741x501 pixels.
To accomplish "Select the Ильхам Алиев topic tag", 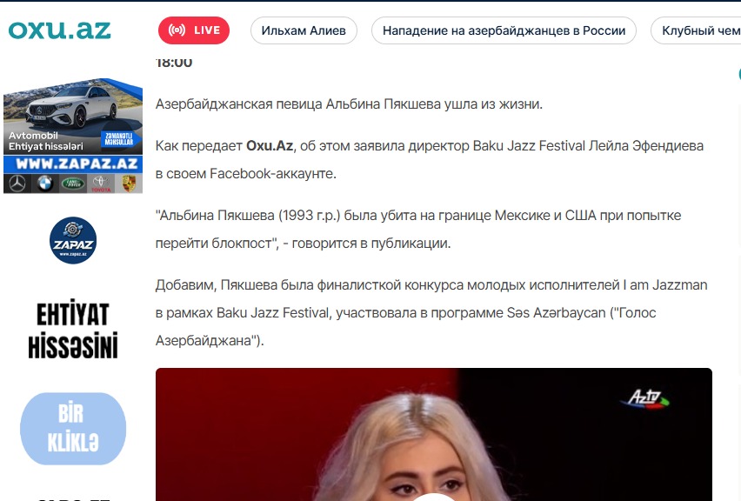I will tap(304, 30).
